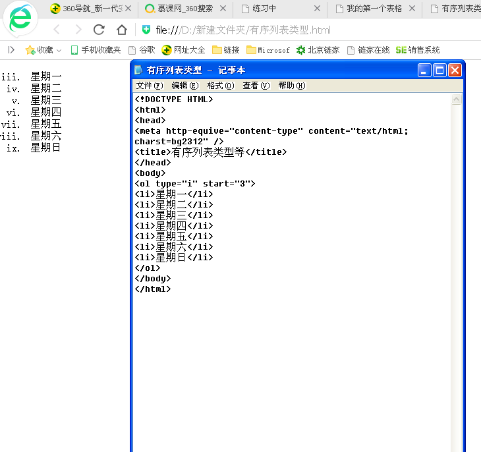Click Notepad scrollbar up arrow
This screenshot has width=481, height=452.
[456, 99]
